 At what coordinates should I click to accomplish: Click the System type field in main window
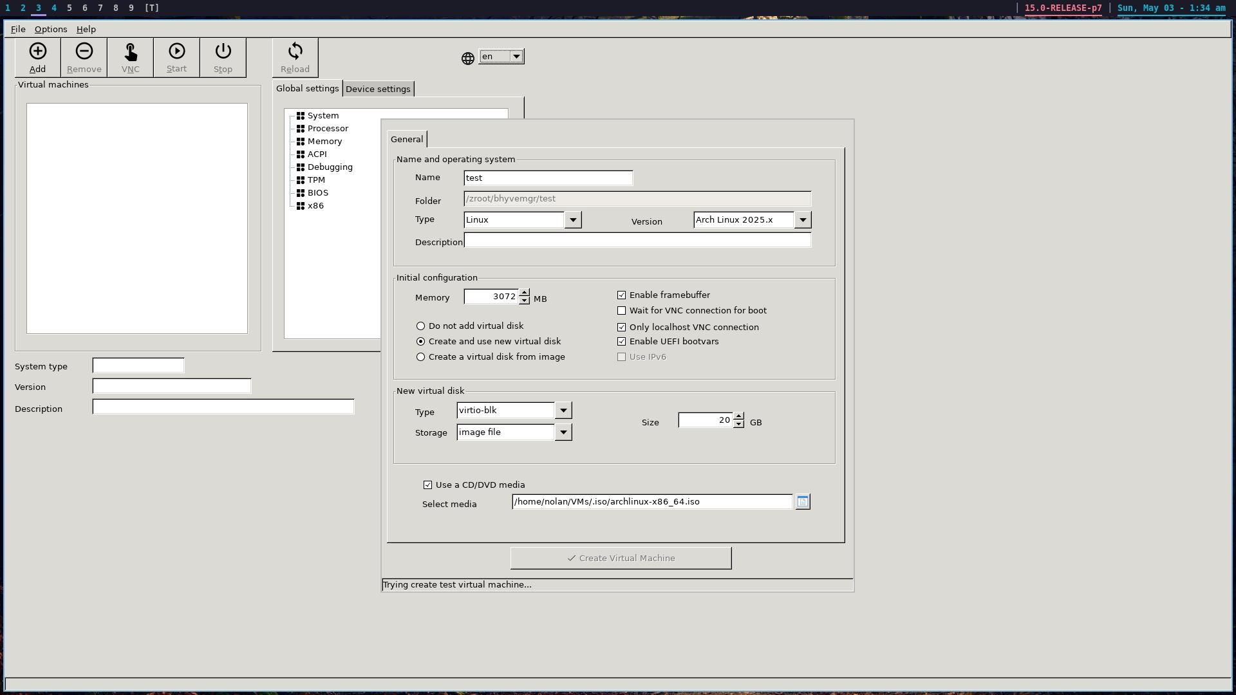tap(138, 366)
